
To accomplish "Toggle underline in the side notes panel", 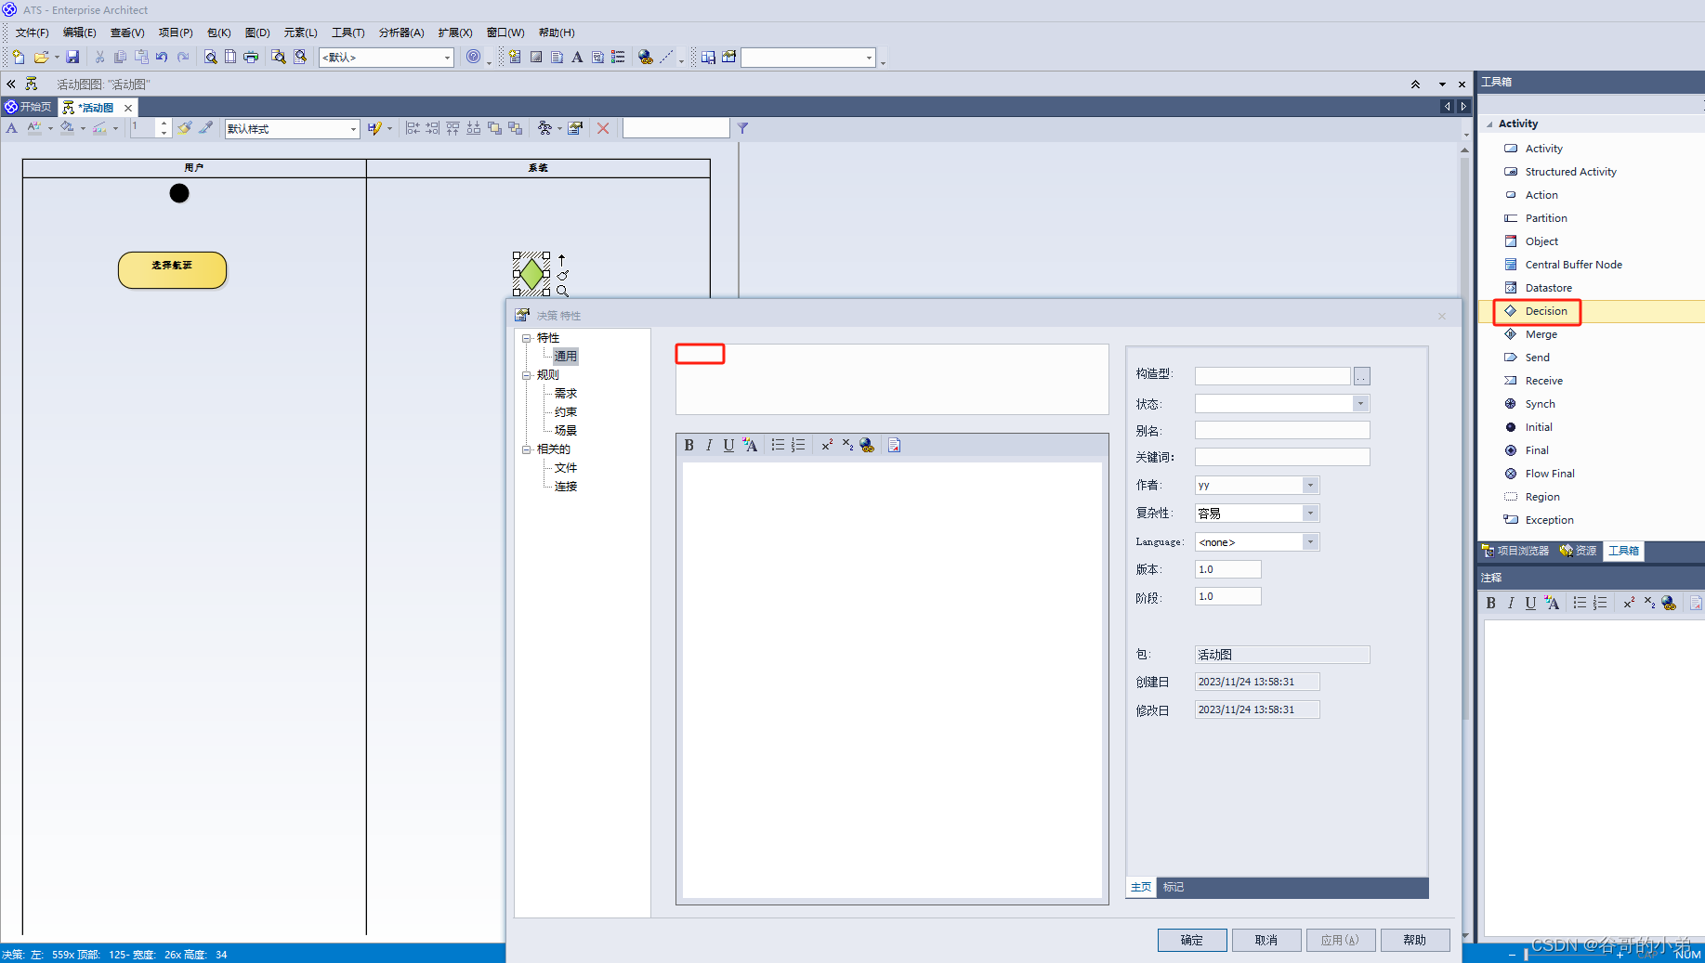I will (x=1530, y=604).
